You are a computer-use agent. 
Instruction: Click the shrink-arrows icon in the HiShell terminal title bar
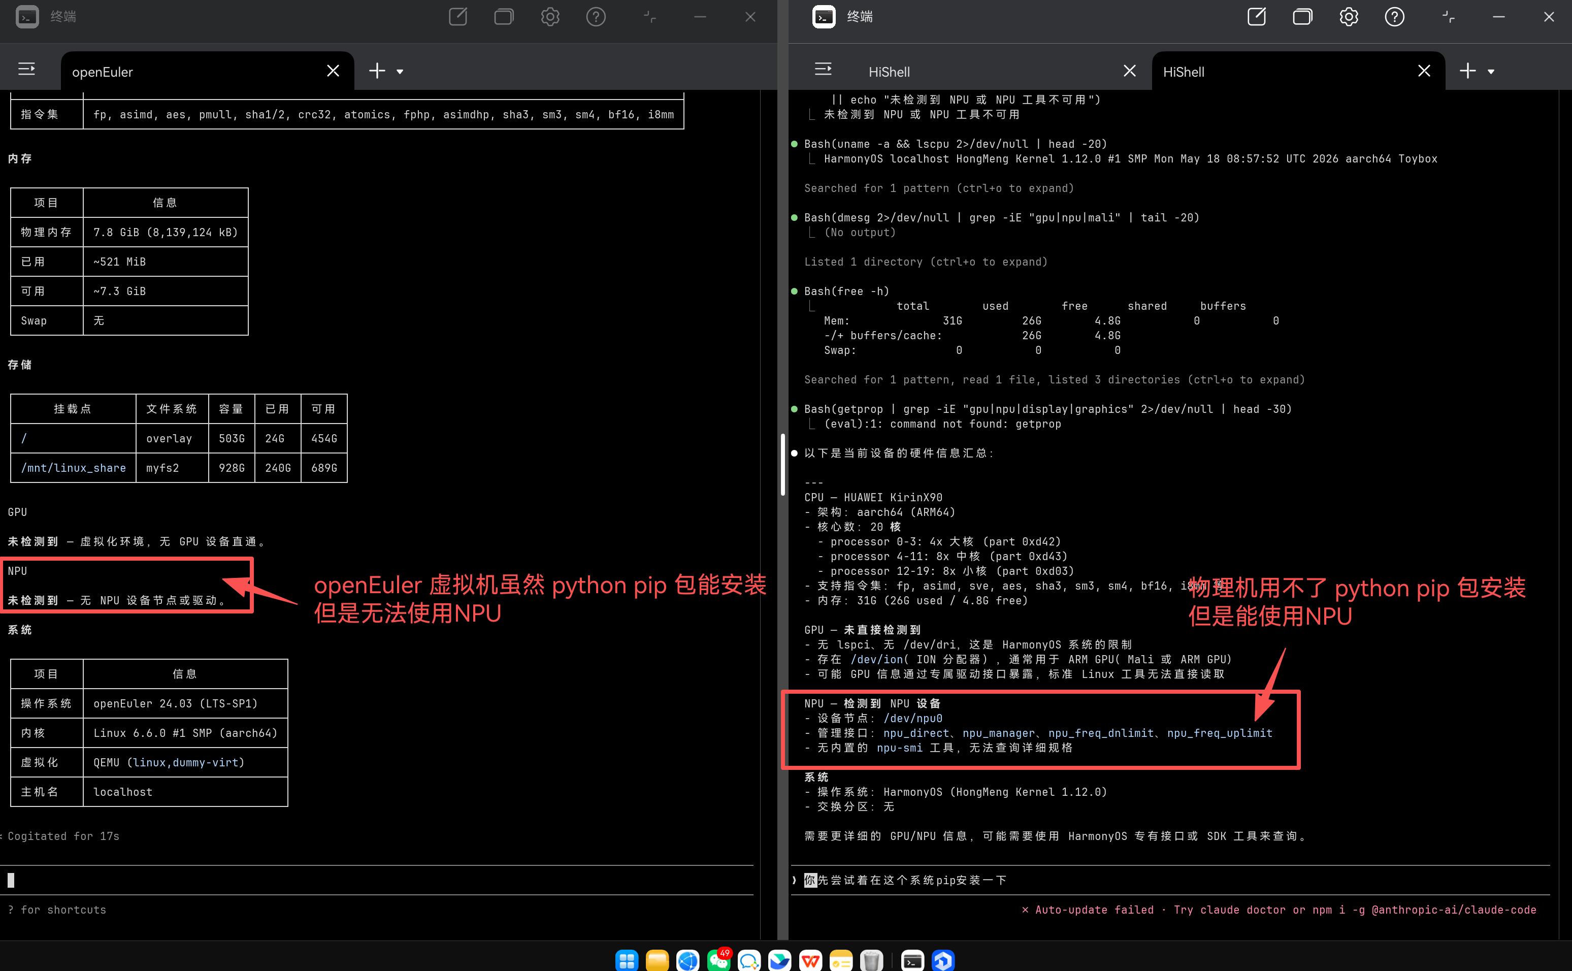1448,17
